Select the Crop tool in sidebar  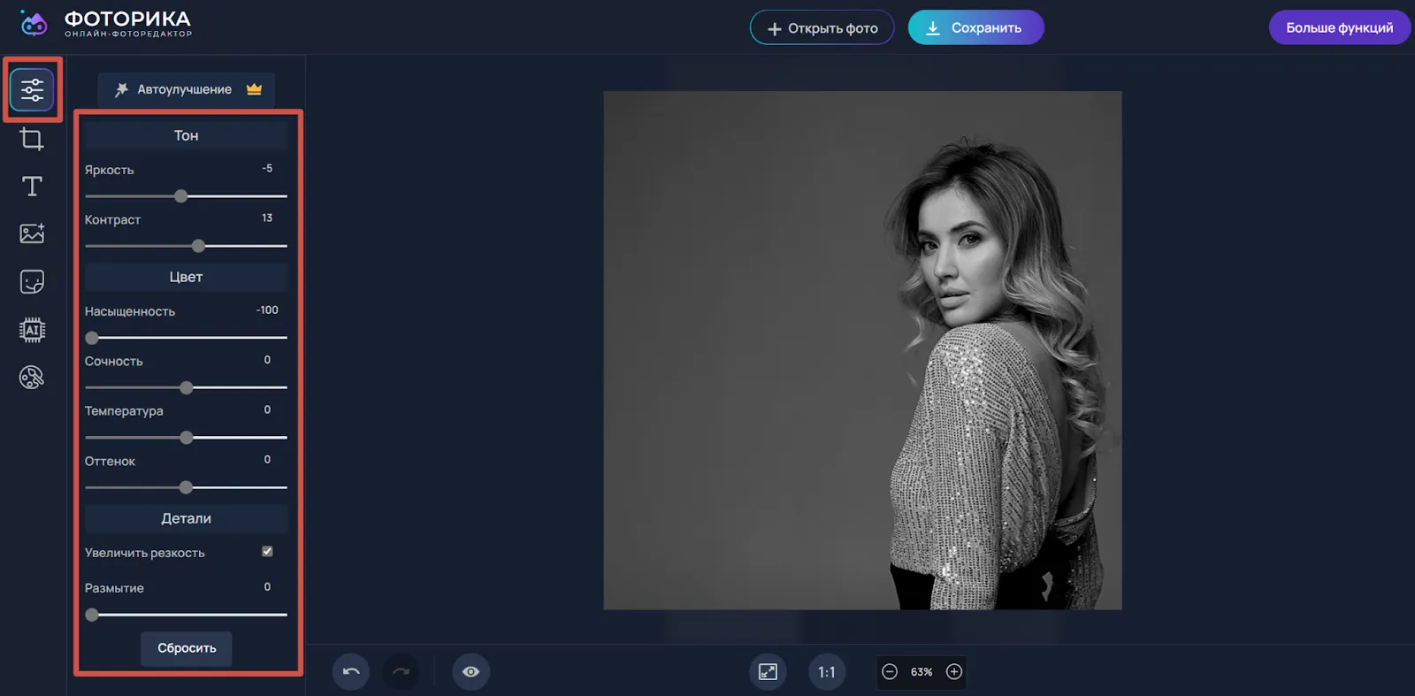click(x=32, y=139)
